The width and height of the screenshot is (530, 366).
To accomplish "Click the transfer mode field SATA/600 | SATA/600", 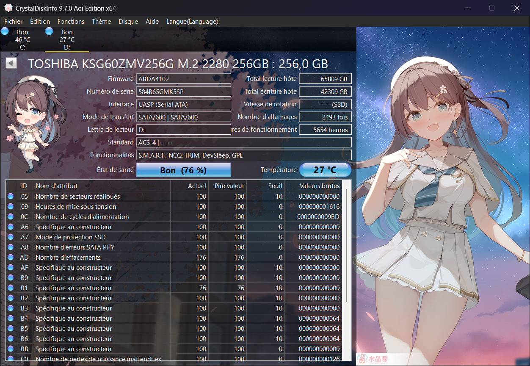I will tap(183, 117).
